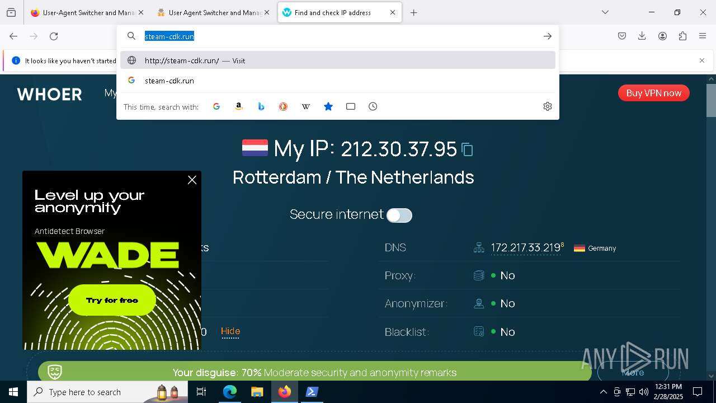Open the Downloads panel

coord(642,36)
